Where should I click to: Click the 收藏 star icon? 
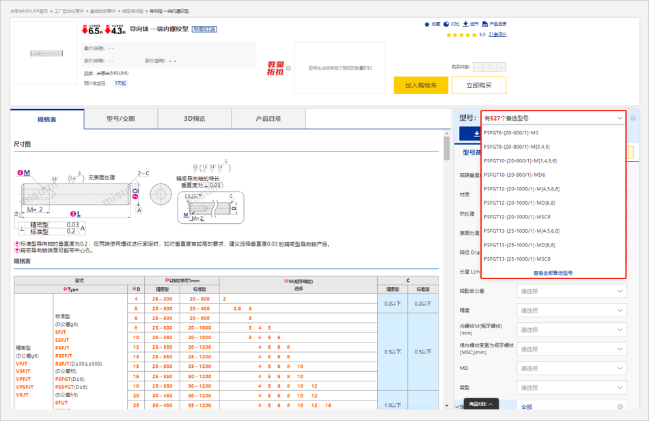pos(428,24)
